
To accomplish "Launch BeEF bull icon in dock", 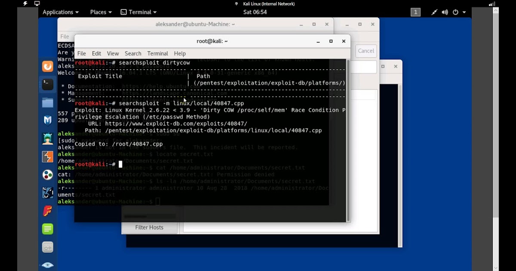I will (48, 193).
